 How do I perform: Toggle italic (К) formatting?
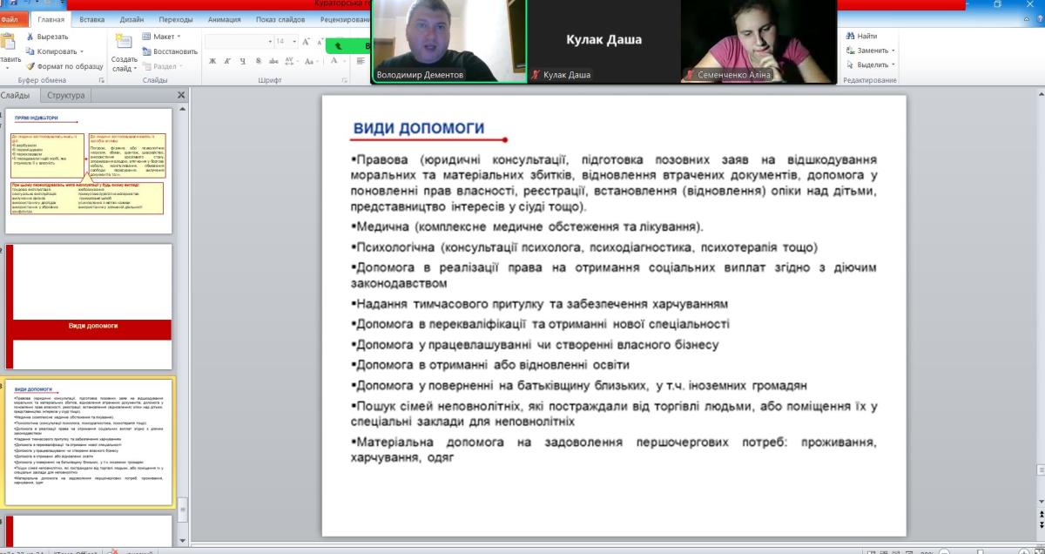(226, 61)
